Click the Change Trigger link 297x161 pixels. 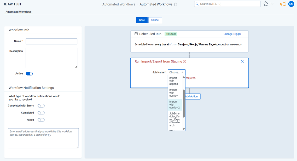pyautogui.click(x=232, y=34)
